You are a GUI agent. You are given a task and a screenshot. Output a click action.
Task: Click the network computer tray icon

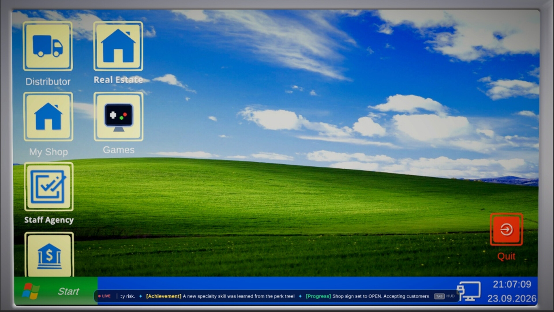(x=469, y=291)
